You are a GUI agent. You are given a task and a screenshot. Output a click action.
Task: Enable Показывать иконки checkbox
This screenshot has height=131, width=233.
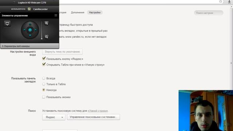(x=44, y=97)
